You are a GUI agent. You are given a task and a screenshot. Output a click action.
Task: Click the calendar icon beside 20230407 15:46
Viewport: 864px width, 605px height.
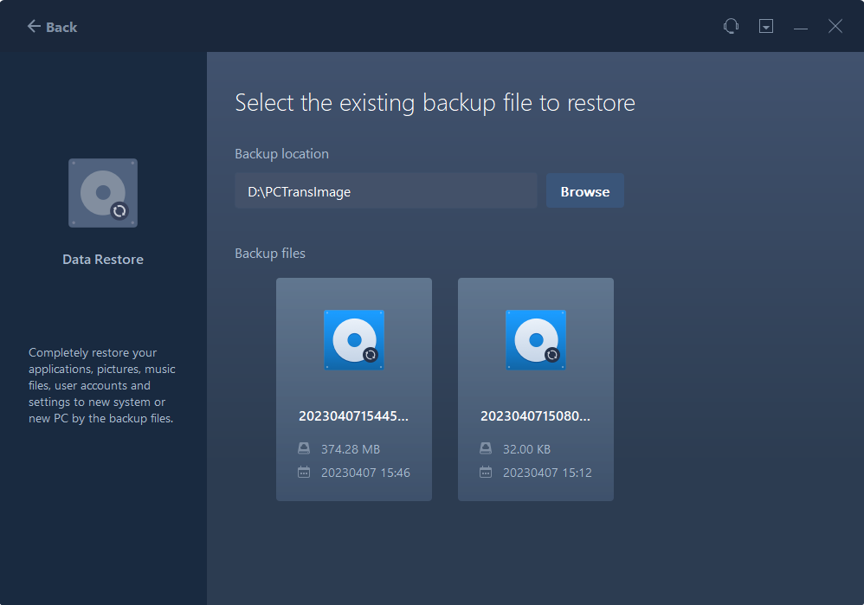click(x=304, y=473)
